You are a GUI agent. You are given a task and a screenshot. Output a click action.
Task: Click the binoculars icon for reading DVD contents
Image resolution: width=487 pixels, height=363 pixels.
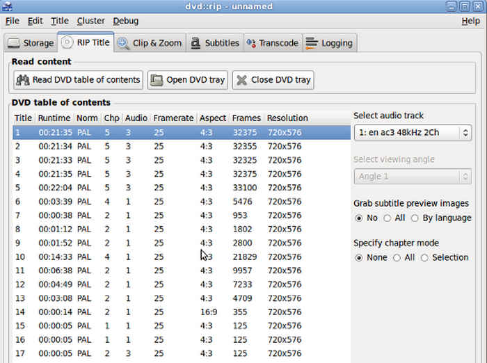(x=23, y=80)
